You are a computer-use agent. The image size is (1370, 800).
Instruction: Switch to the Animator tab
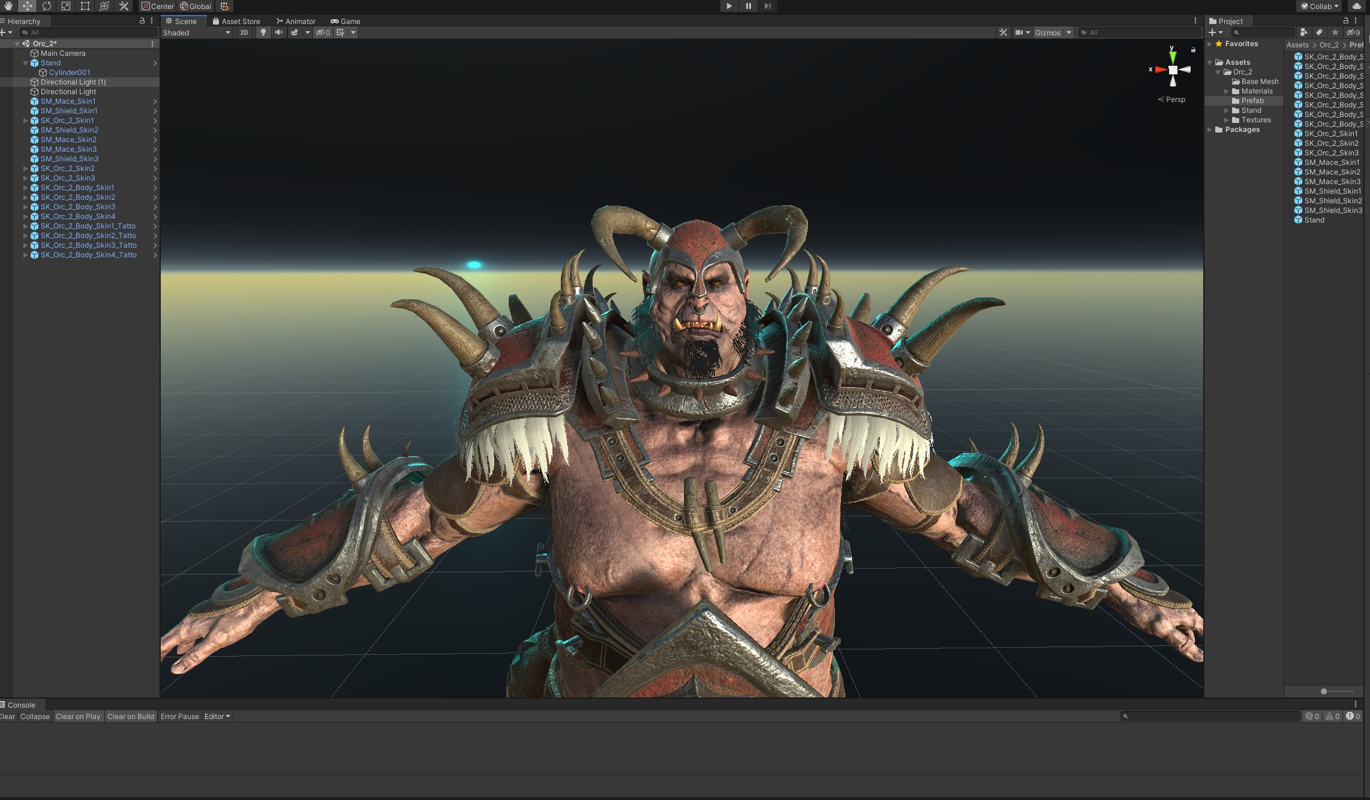coord(296,21)
